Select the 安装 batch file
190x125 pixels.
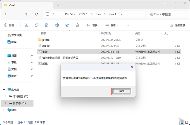pyautogui.click(x=109, y=52)
